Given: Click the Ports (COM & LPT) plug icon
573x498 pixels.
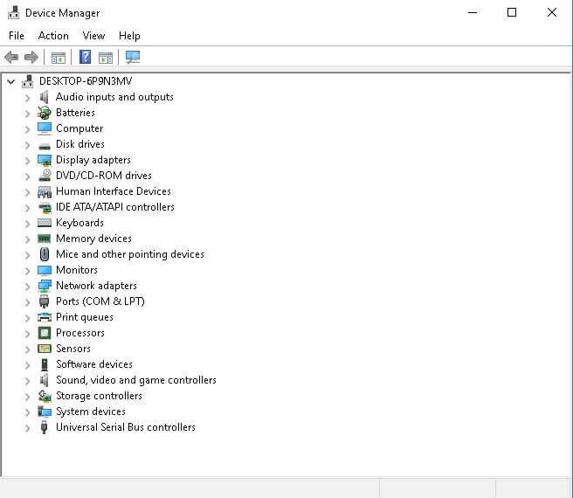Looking at the screenshot, I should (45, 301).
